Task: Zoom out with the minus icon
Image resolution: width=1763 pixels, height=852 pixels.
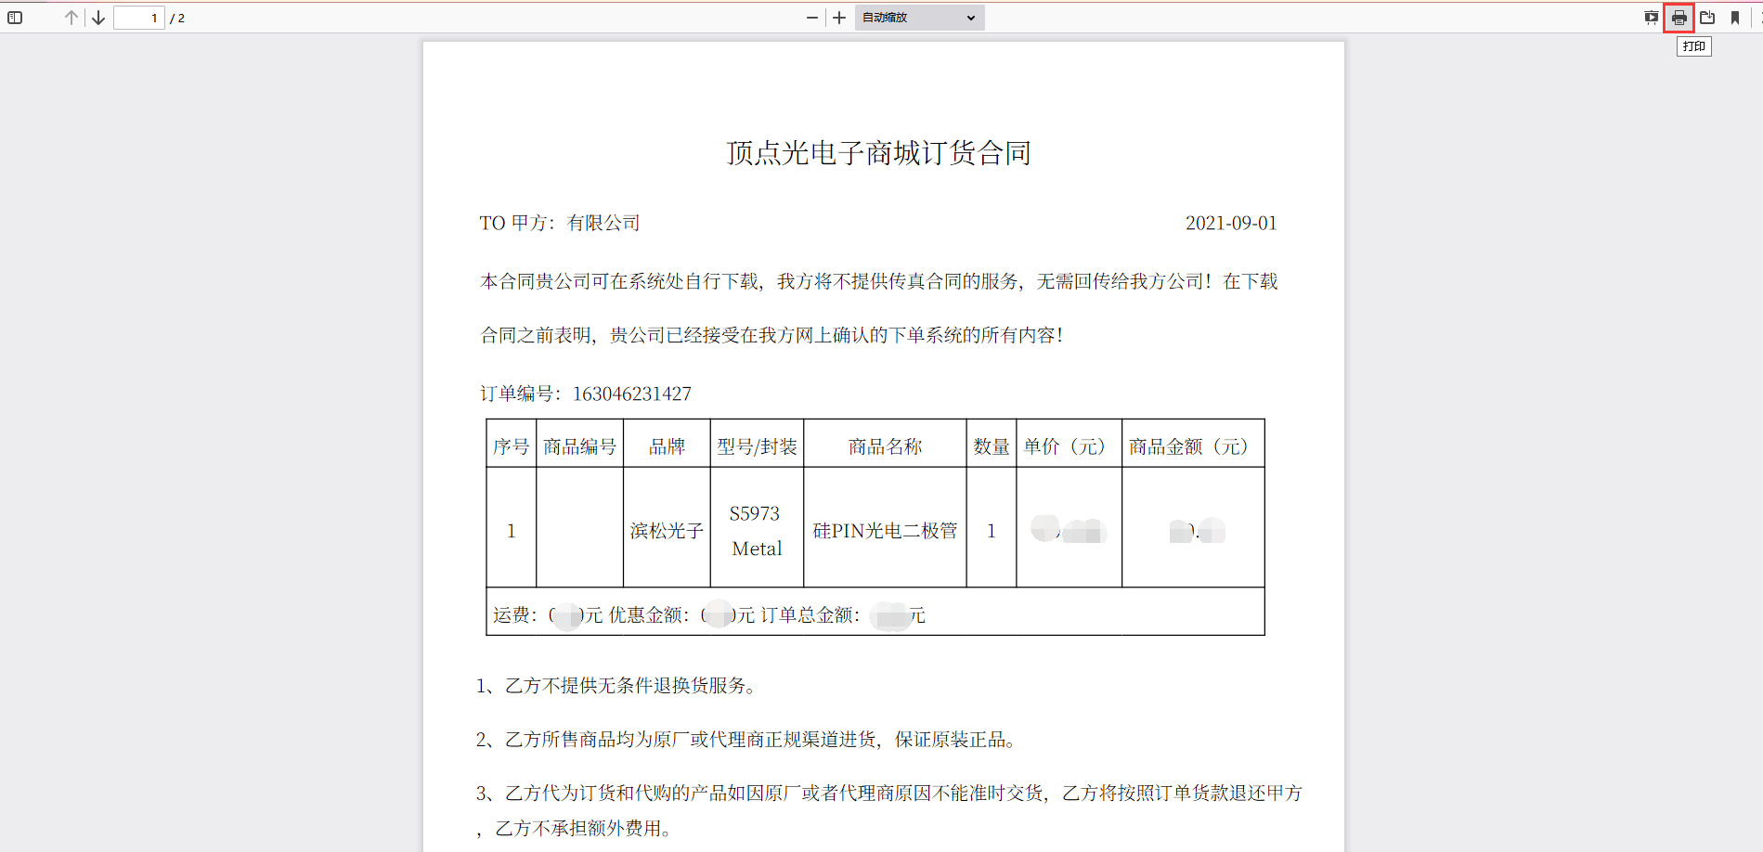Action: [812, 18]
